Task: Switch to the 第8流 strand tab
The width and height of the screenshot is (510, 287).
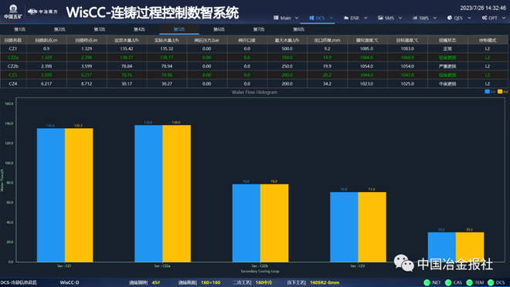Action: [298, 29]
